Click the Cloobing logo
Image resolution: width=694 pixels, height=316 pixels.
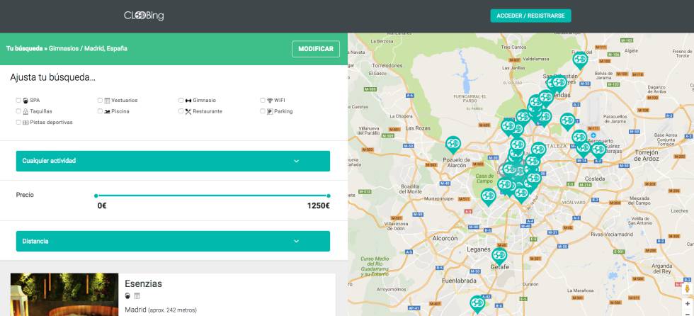coord(144,16)
